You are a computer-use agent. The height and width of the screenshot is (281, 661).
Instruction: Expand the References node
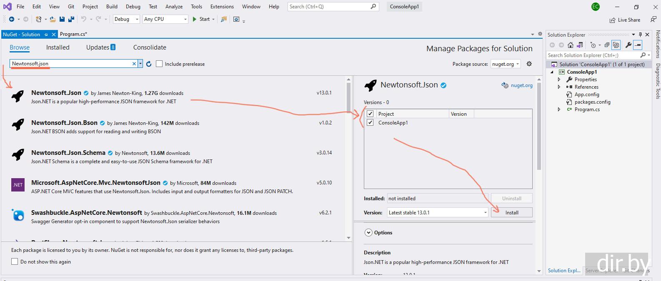(559, 87)
